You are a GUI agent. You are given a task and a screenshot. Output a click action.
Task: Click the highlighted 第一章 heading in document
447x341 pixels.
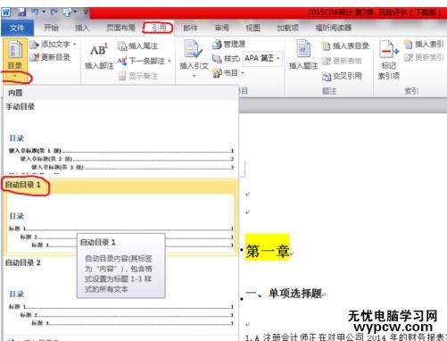(x=267, y=251)
